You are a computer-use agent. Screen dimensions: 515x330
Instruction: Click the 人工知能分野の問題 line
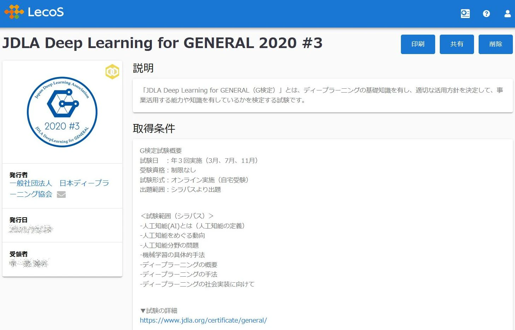[x=169, y=246]
